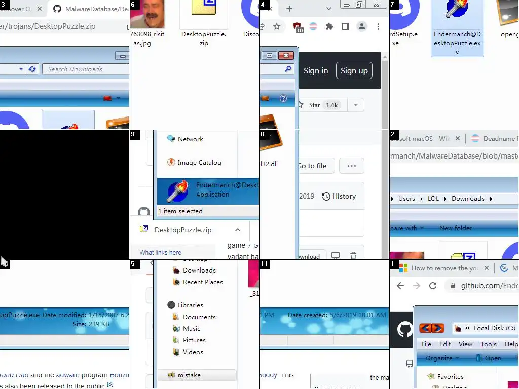
Task: Open 763098_risitas.jpg image thumbnail
Action: [x=147, y=14]
